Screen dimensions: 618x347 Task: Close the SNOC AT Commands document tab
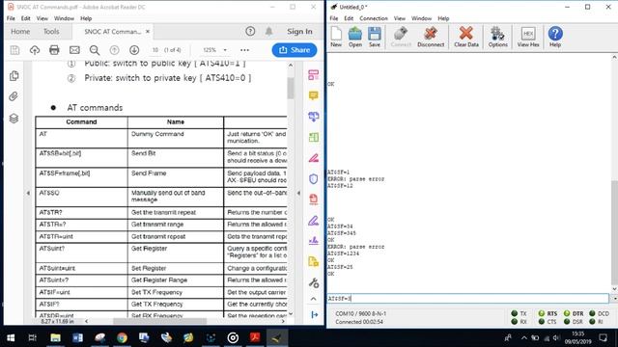(148, 32)
